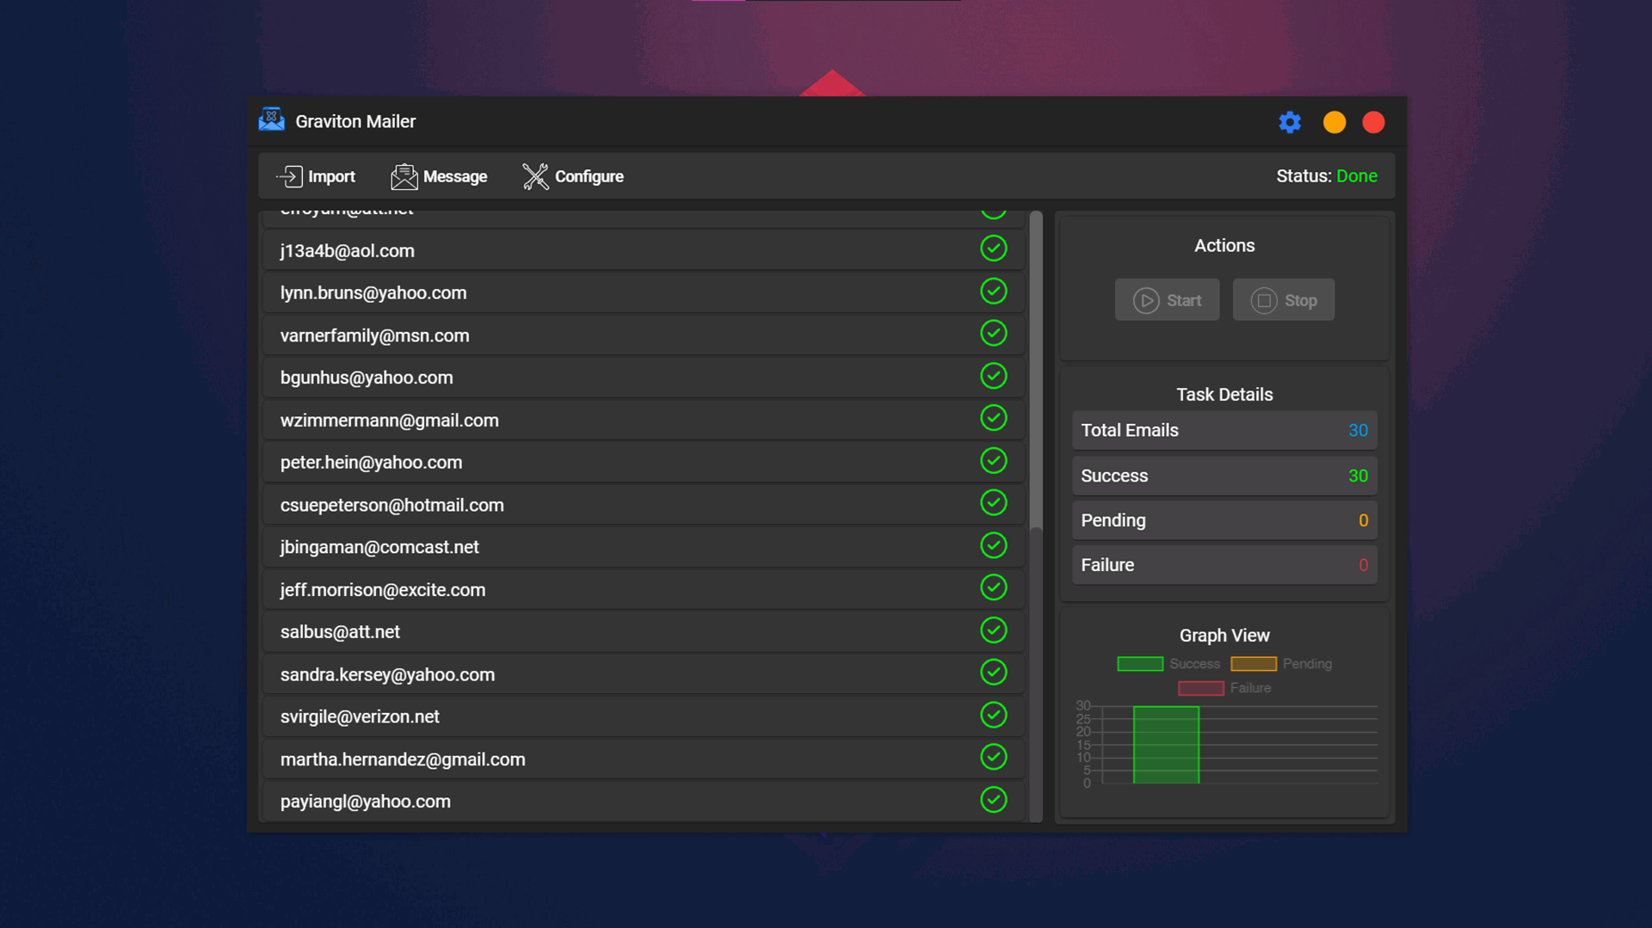Click the Stop button
This screenshot has height=928, width=1652.
(x=1283, y=300)
